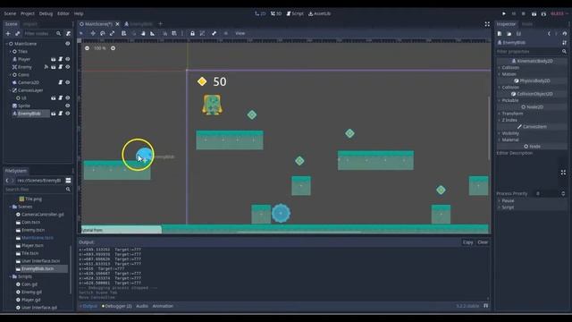Add a new node with the plus icon
The image size is (572, 322).
click(8, 34)
